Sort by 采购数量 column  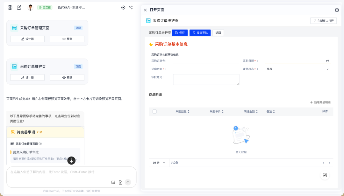click(x=189, y=111)
